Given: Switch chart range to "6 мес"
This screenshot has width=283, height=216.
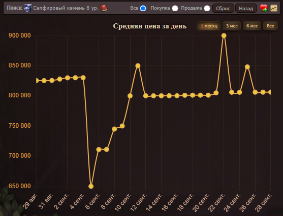Looking at the screenshot, I should click(x=252, y=26).
